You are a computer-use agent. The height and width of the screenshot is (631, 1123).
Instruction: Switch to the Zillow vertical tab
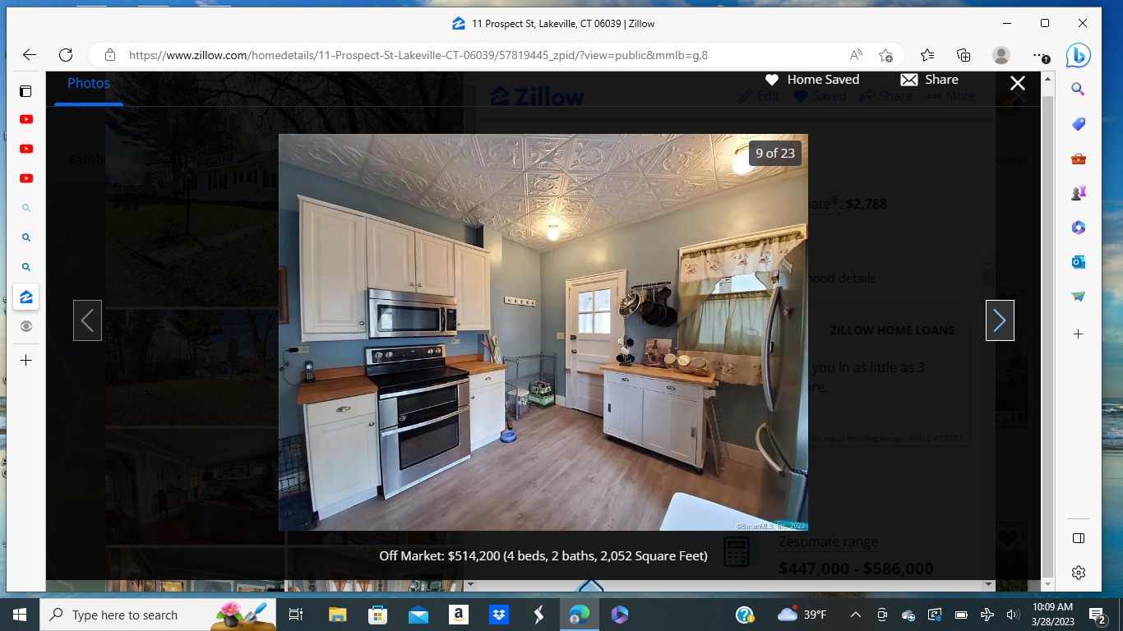(26, 297)
